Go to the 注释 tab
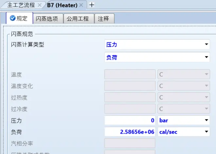 [103, 19]
